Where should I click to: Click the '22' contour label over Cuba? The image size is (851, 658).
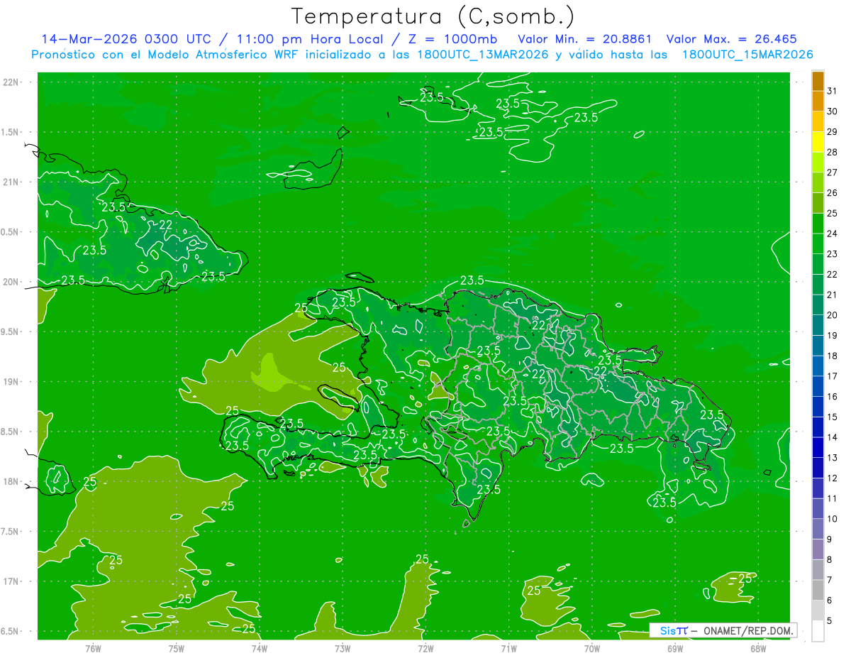(166, 225)
